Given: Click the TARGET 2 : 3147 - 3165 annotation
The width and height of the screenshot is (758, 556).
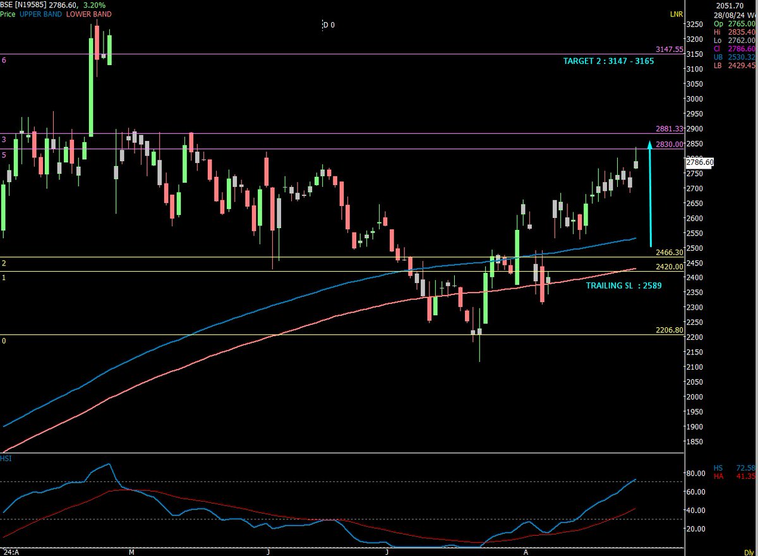Looking at the screenshot, I should click(x=608, y=62).
